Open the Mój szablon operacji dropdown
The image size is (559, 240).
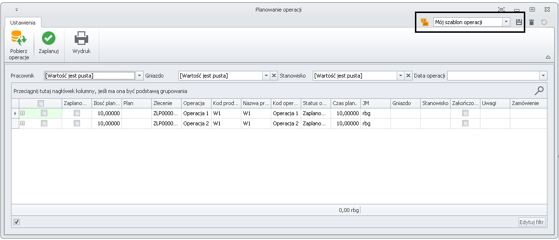506,22
